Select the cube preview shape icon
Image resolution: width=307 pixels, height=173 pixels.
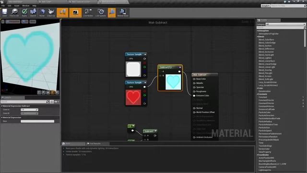click(53, 92)
